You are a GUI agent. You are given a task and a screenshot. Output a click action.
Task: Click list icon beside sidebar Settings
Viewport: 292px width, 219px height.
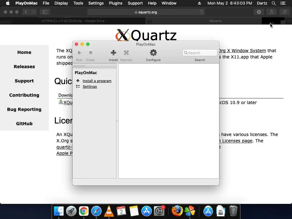[x=78, y=86]
